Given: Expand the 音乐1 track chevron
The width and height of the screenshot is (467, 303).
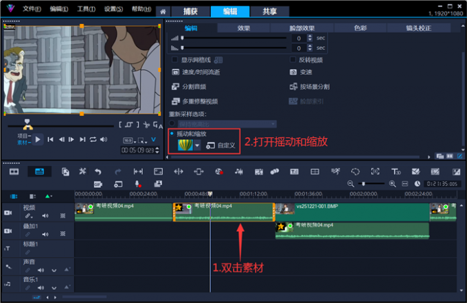Looking at the screenshot, I should [x=54, y=288].
